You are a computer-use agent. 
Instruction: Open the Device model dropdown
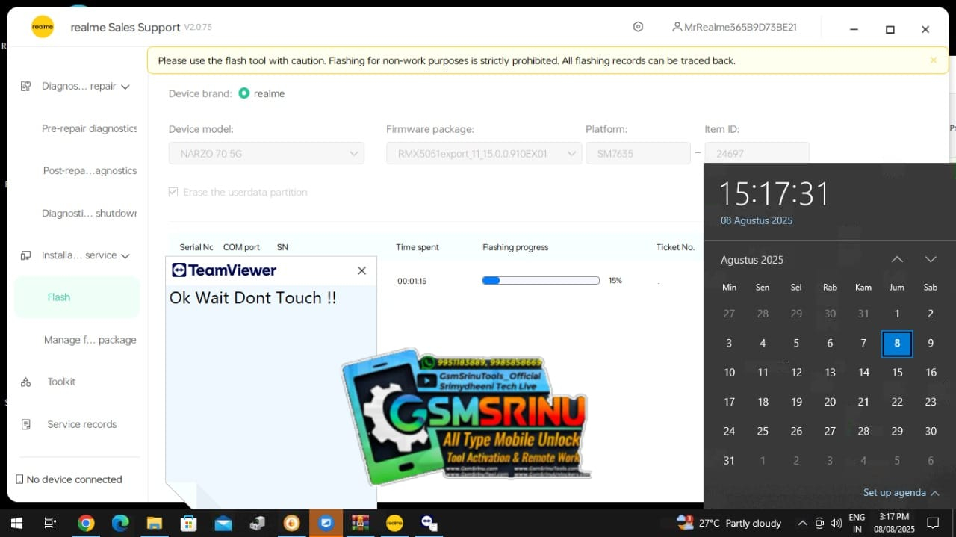tap(266, 154)
